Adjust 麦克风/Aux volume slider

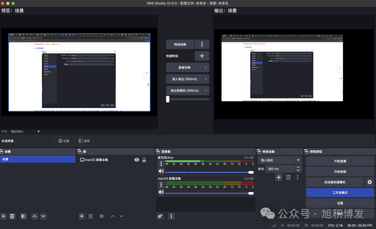209,172
